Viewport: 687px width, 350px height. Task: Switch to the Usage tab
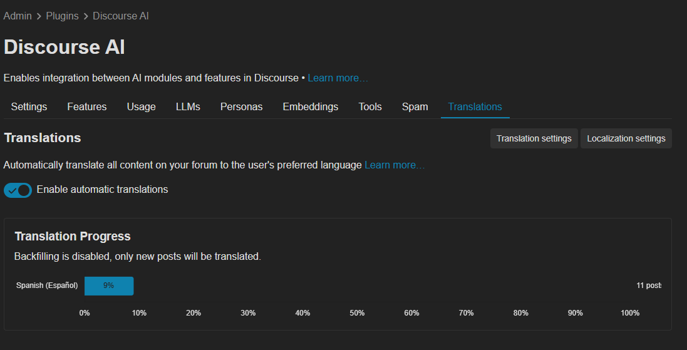click(141, 107)
